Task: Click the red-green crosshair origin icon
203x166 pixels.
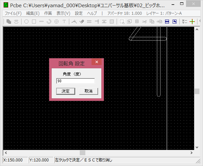Action: [192, 22]
